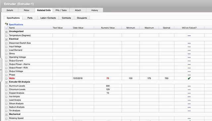Select the Output Power - KVA row name
Screen dimensions: 212x121
coord(19,68)
